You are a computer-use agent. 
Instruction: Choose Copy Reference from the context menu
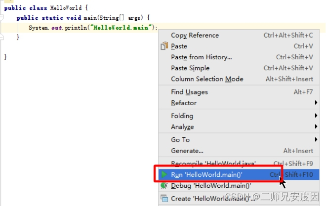[x=239, y=35]
